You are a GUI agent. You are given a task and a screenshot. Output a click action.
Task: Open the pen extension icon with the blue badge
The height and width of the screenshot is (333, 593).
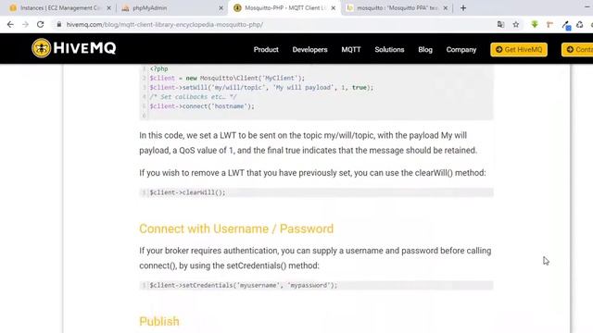566,25
